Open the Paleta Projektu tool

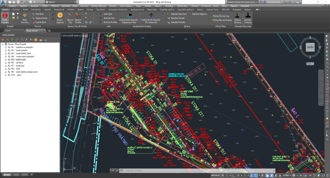5,18
